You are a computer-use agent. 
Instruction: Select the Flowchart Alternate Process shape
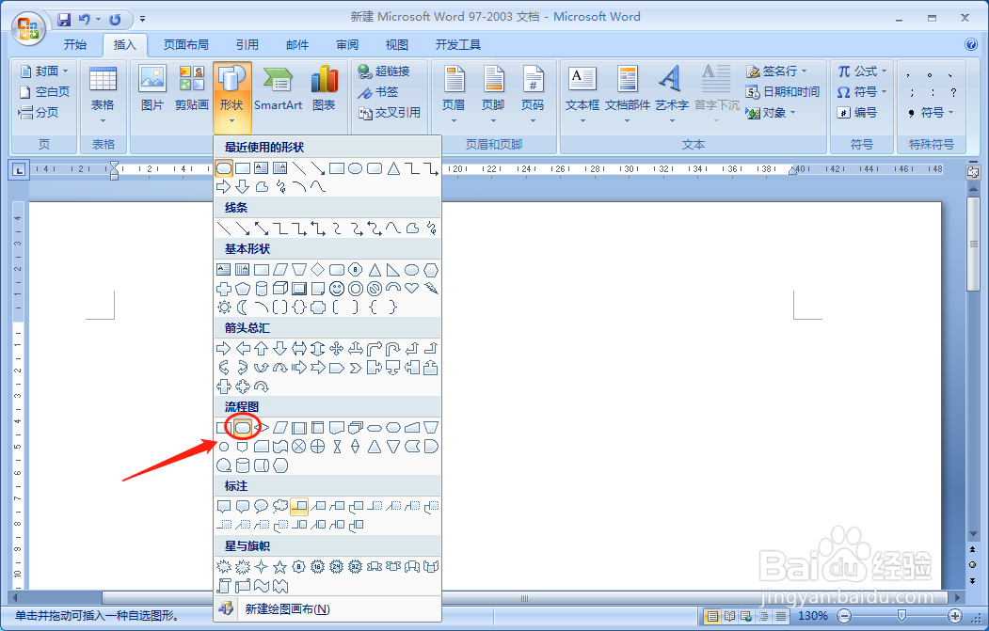[243, 427]
